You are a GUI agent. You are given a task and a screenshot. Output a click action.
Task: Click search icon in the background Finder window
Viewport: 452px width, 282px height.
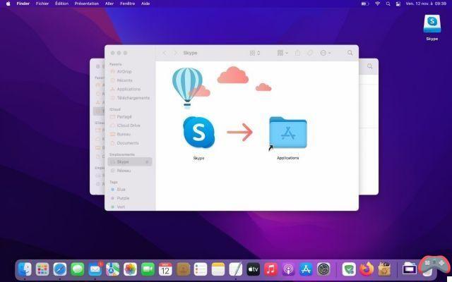coord(370,66)
